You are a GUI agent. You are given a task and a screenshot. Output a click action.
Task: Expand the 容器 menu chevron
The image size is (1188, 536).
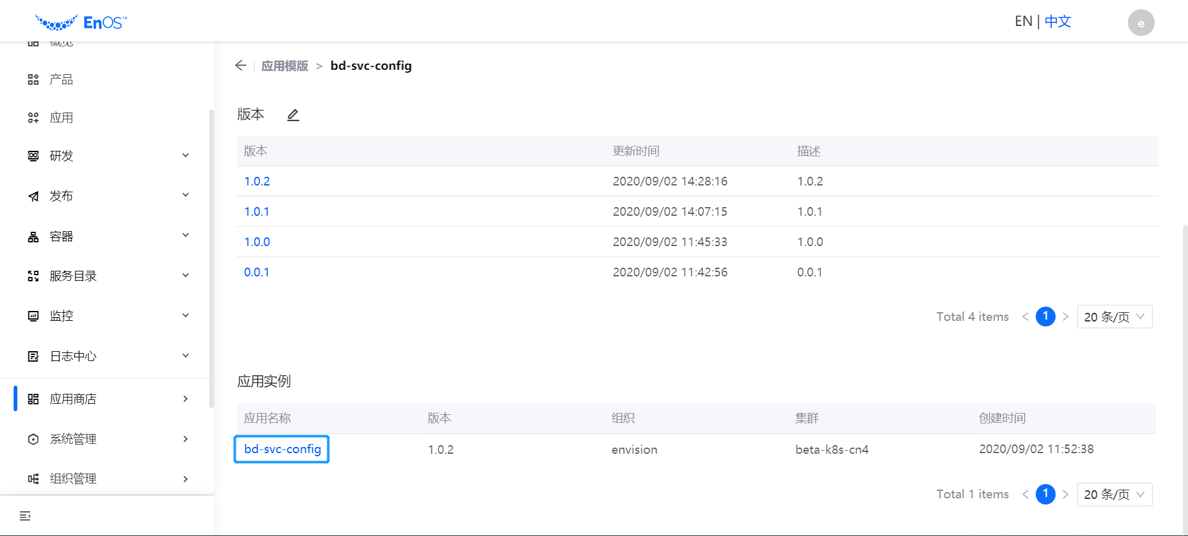point(186,235)
